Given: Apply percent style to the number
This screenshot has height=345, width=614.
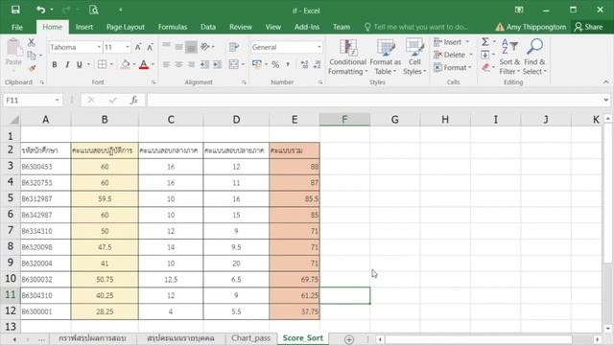Looking at the screenshot, I should [275, 64].
